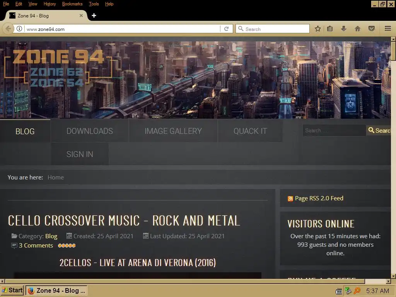
Task: Show bookmarks list icon in toolbar
Action: [330, 29]
